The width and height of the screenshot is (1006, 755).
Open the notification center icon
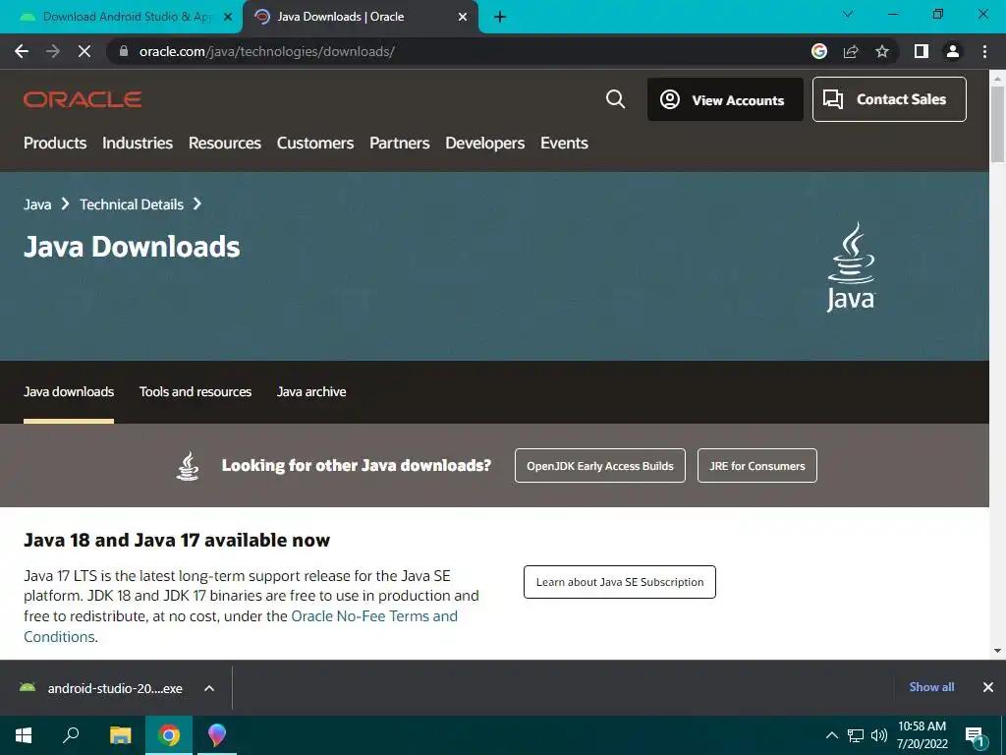(x=974, y=736)
